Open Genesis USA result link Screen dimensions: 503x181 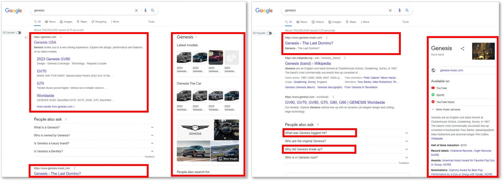[x=45, y=42]
